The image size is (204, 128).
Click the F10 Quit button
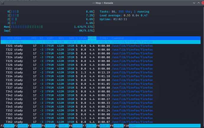click(130, 126)
